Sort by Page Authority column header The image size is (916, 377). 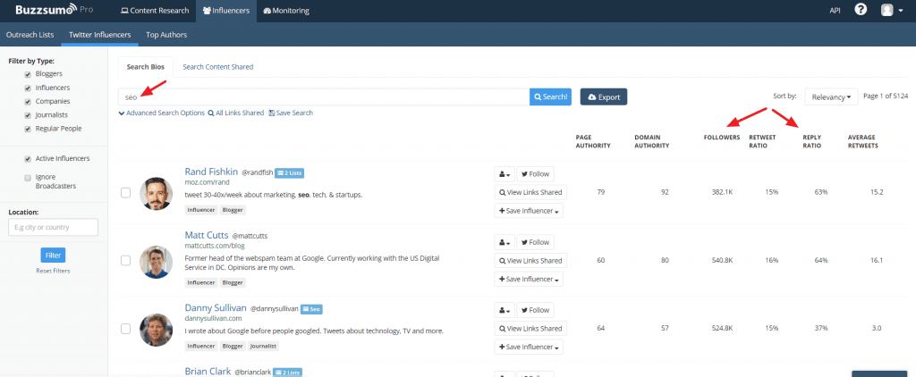coord(593,141)
